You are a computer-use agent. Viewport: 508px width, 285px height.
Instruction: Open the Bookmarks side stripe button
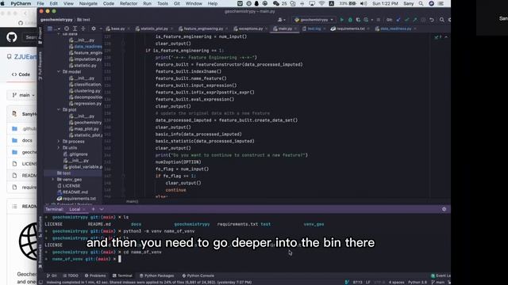tap(40, 256)
